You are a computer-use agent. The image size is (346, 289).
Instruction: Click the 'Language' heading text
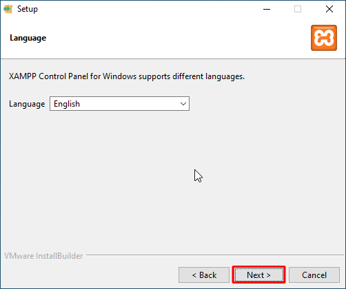tap(28, 38)
